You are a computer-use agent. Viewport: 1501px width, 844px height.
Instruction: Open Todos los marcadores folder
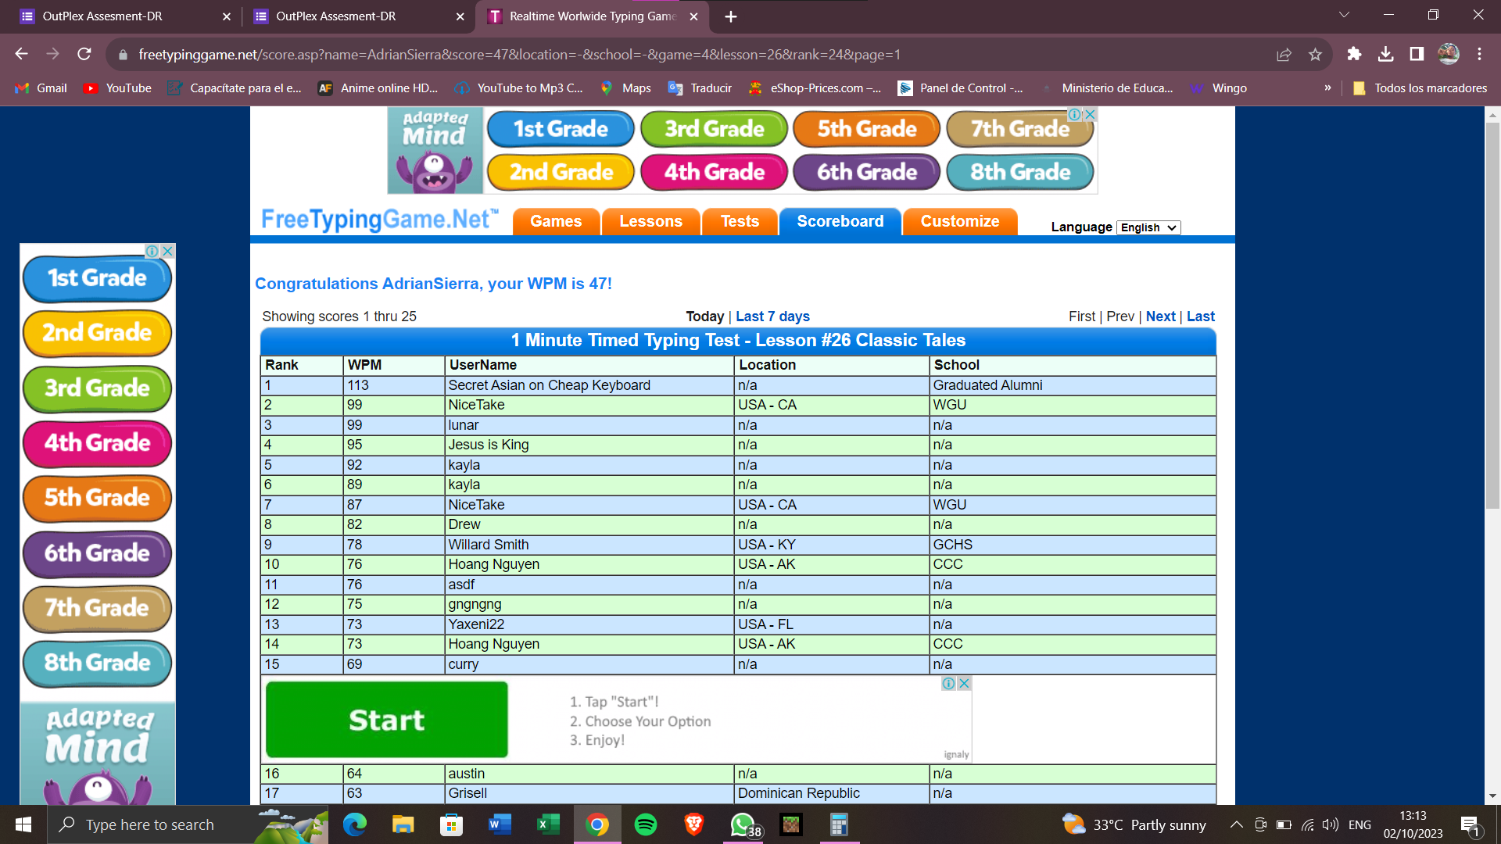tap(1420, 88)
